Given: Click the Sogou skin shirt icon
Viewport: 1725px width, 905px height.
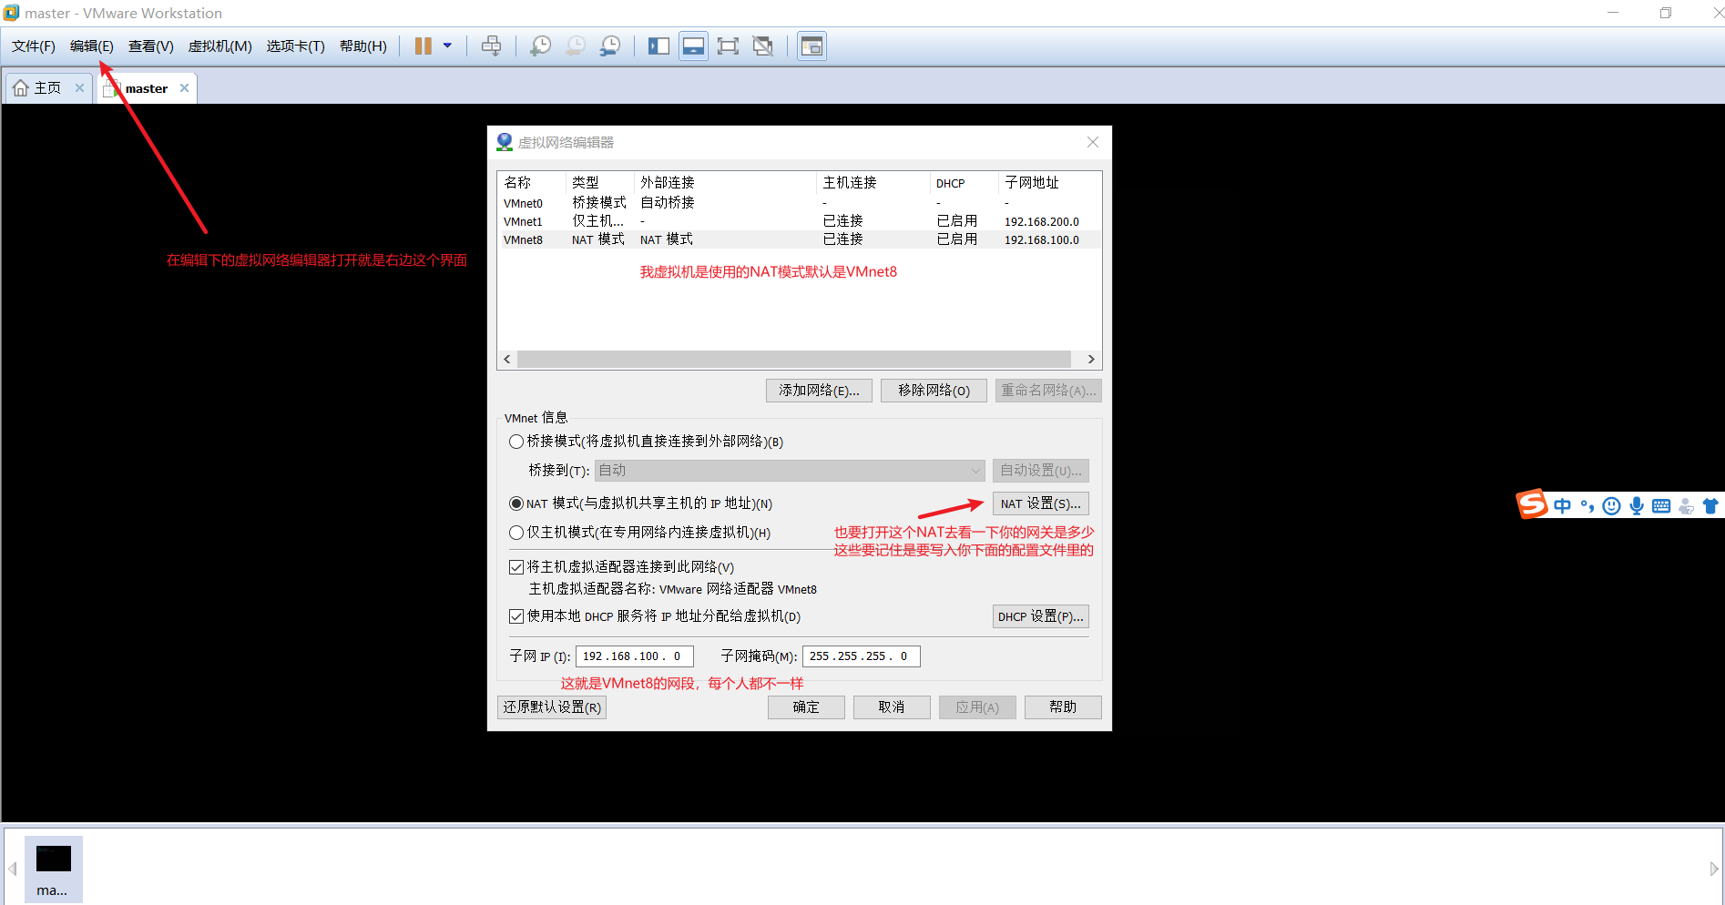Looking at the screenshot, I should tap(1710, 506).
